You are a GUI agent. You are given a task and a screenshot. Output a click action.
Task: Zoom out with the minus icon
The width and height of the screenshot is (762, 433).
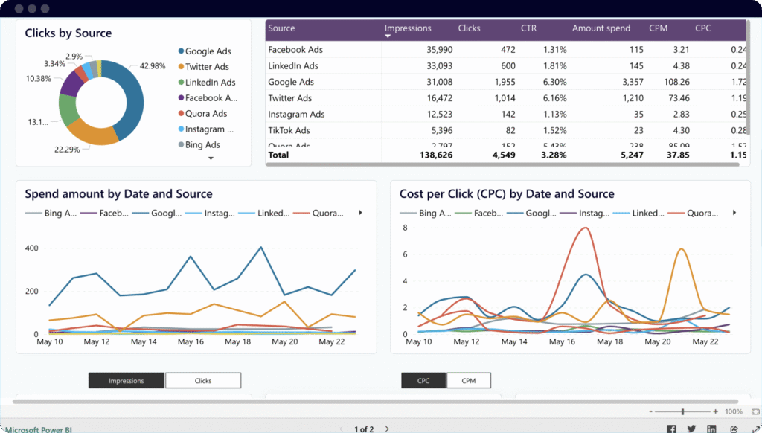650,411
